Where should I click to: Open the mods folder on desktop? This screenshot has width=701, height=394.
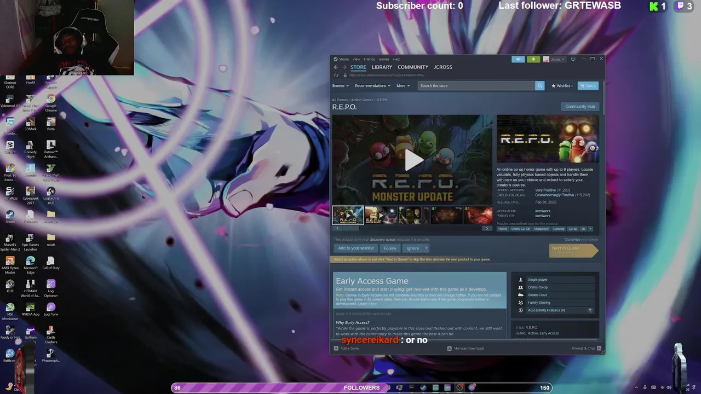click(x=51, y=240)
